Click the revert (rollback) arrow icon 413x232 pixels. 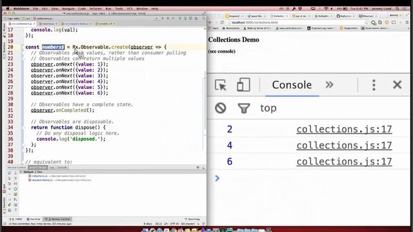pyautogui.click(x=10, y=184)
